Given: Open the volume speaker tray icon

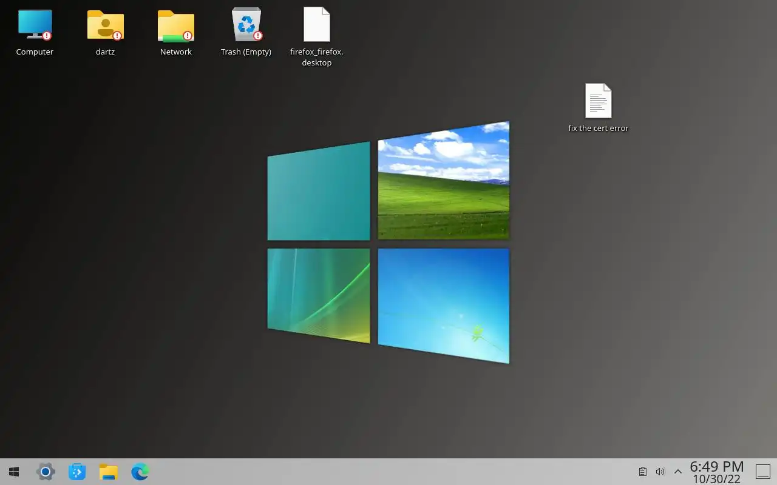Looking at the screenshot, I should tap(660, 472).
